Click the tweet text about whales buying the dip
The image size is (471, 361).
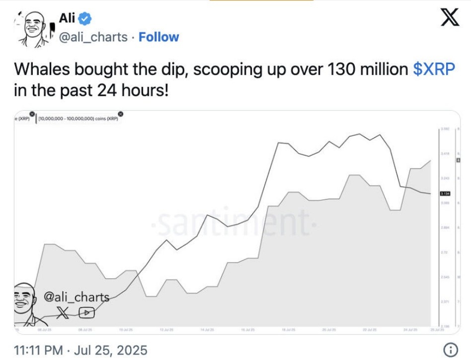click(235, 80)
